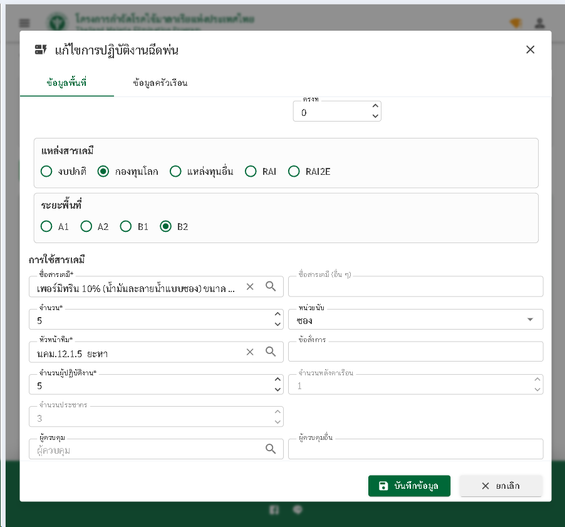Screen dimensions: 565x527
Task: Decrease the number of operators value
Action: (277, 390)
